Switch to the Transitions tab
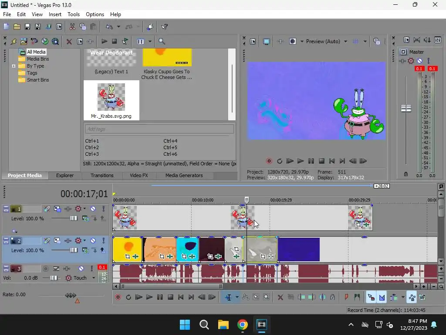This screenshot has height=335, width=446. (x=102, y=175)
